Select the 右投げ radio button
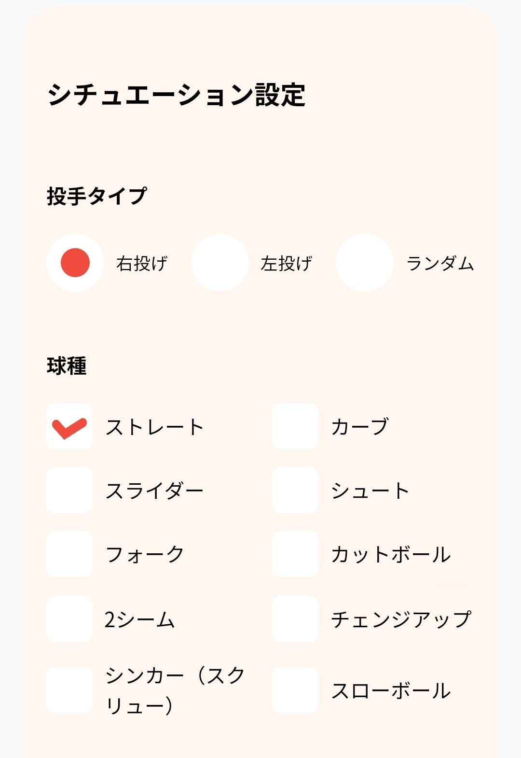 point(75,263)
